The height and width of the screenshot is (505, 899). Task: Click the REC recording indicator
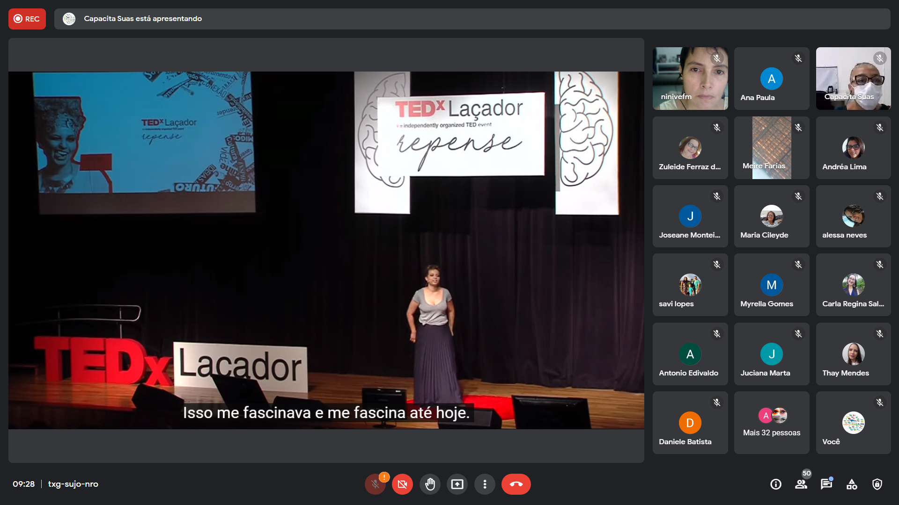[27, 19]
